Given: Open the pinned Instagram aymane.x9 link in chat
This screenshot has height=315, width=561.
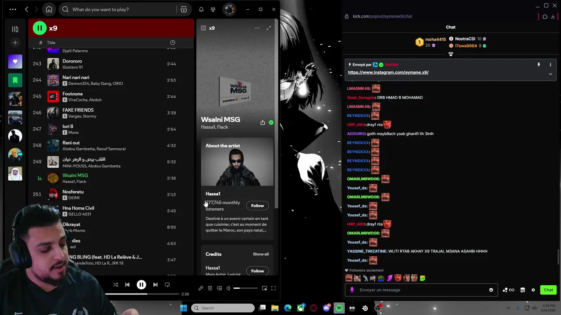Looking at the screenshot, I should coord(388,73).
